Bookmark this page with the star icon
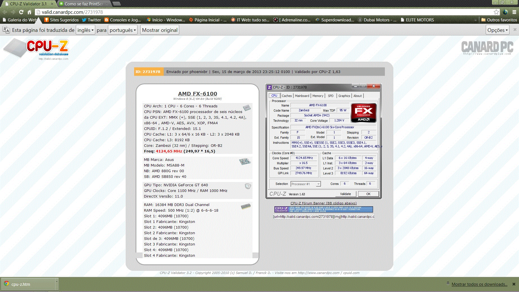 (x=496, y=12)
